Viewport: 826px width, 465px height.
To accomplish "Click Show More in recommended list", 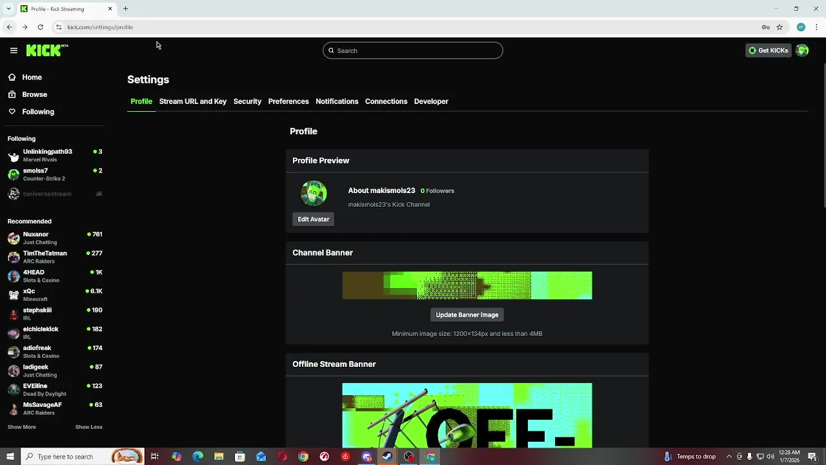I will 22,427.
